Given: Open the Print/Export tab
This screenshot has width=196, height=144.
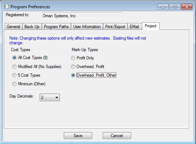Looking at the screenshot, I should click(115, 27).
